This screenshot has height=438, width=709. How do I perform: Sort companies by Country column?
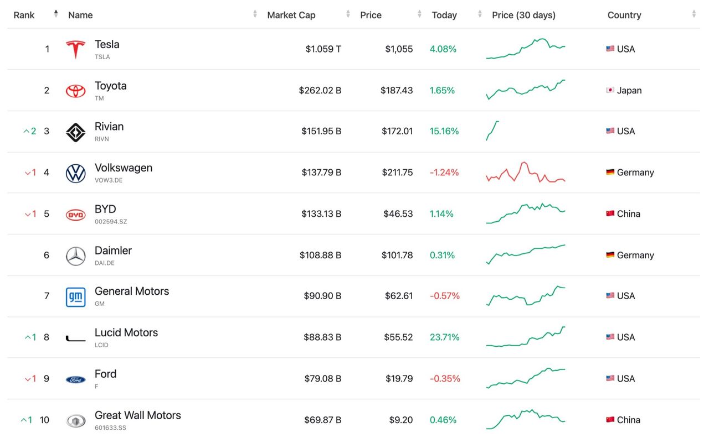624,15
